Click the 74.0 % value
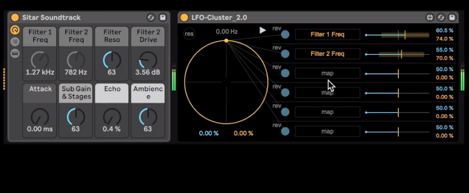The image size is (469, 193). 445,39
